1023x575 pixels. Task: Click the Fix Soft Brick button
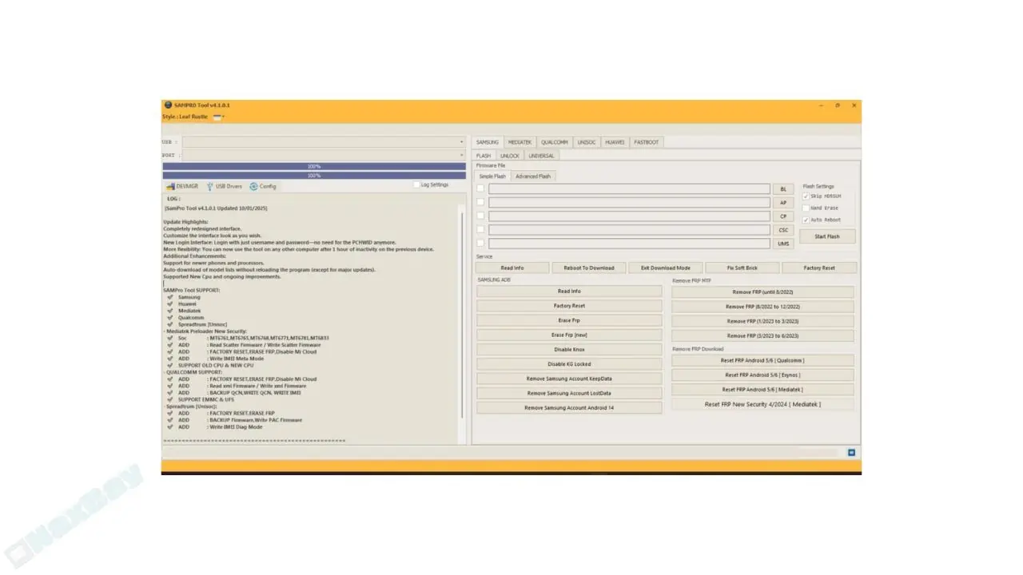pos(742,268)
